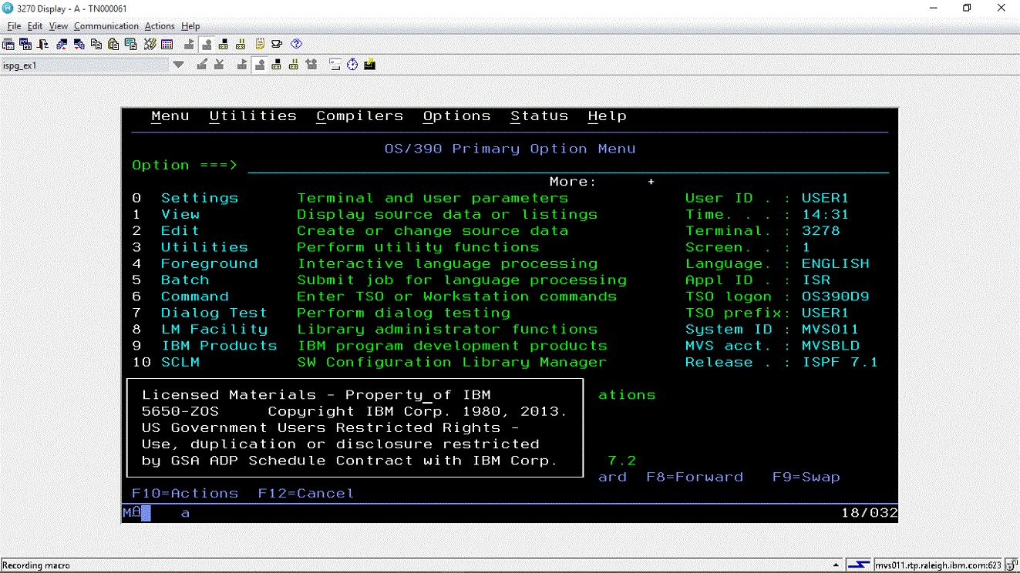Open the Actions menu in the menu bar
Image resolution: width=1020 pixels, height=573 pixels.
click(160, 26)
